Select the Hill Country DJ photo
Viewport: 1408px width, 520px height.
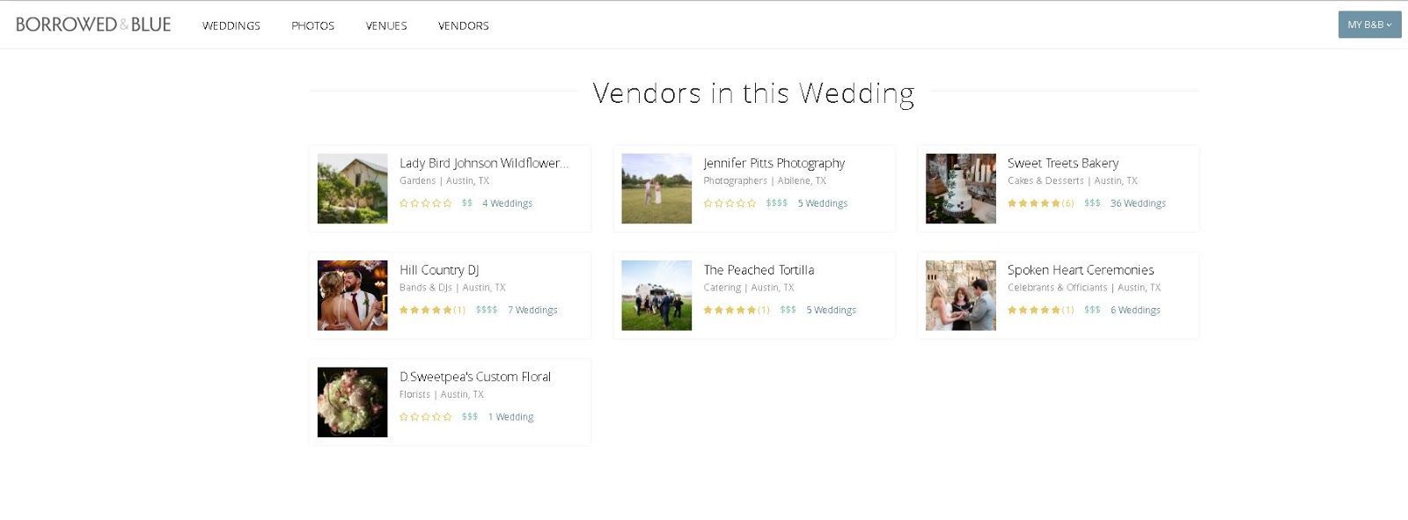[352, 295]
